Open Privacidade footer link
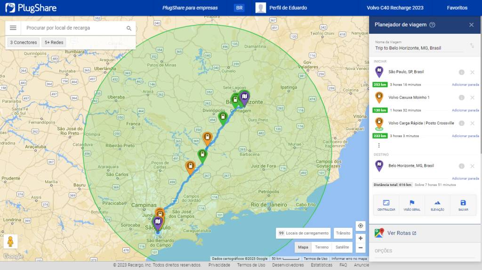This screenshot has height=270, width=482. pos(219,265)
